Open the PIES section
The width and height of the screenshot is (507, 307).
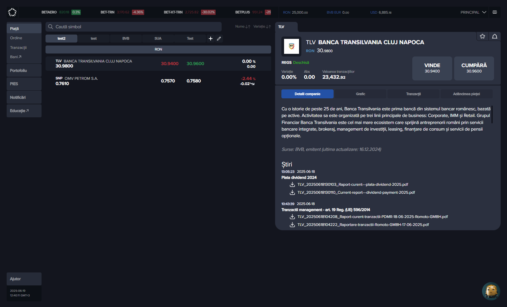pos(24,84)
